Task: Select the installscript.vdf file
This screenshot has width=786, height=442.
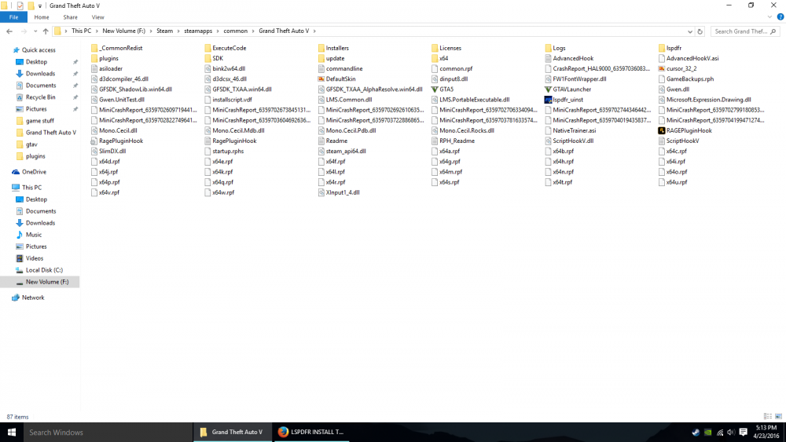Action: 228,100
